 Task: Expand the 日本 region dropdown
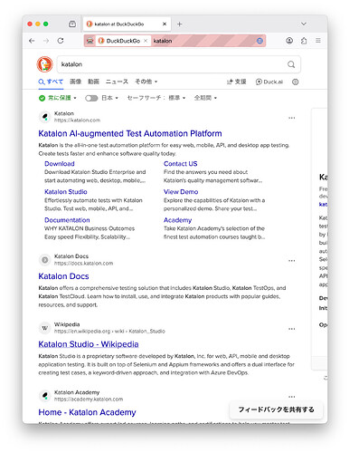(109, 98)
